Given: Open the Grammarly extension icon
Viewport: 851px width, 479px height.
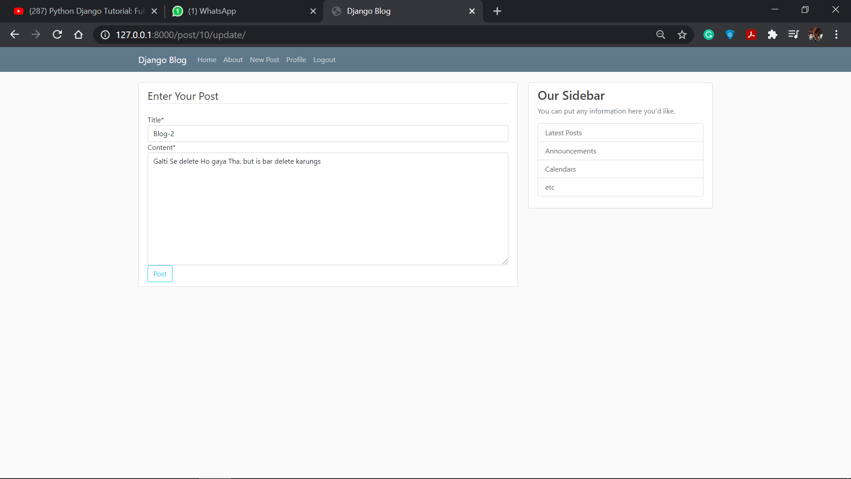Looking at the screenshot, I should click(x=709, y=35).
